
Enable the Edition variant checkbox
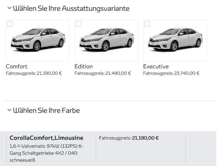tap(79, 24)
